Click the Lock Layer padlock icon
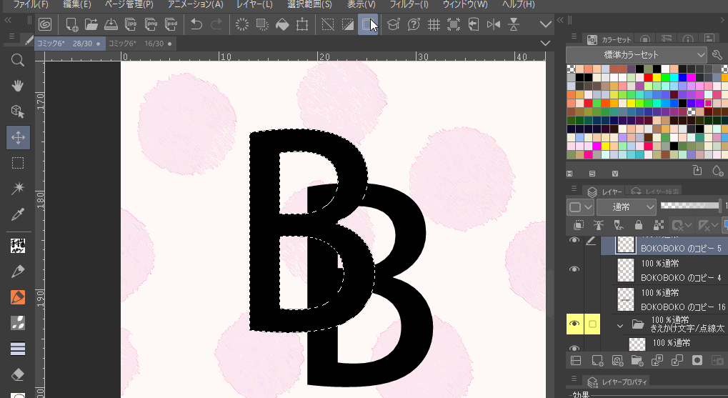Screen dimensions: 728x398 (x=638, y=226)
